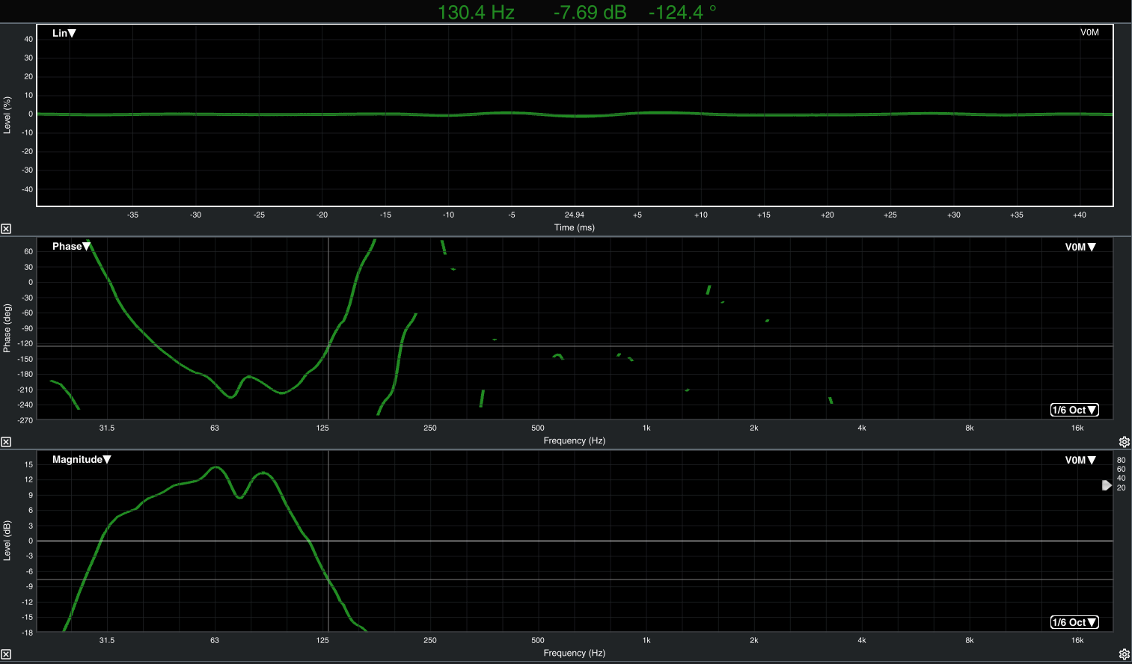Click the green phase trace dip near 63 Hz
The width and height of the screenshot is (1132, 664).
click(231, 396)
